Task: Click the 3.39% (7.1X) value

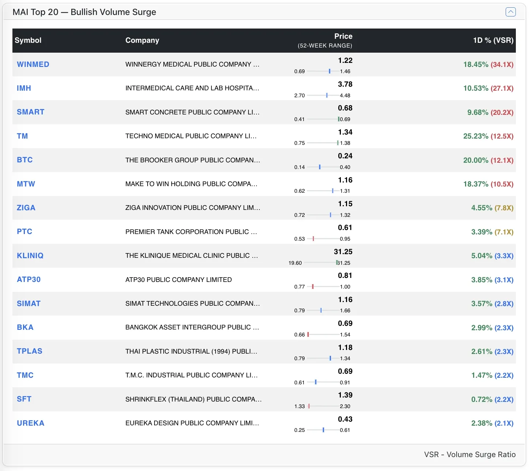Action: [492, 232]
